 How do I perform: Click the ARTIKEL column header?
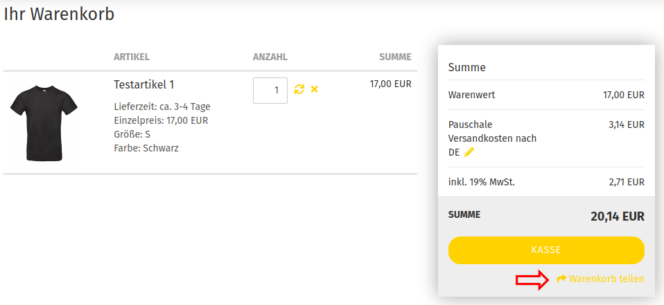pyautogui.click(x=132, y=57)
